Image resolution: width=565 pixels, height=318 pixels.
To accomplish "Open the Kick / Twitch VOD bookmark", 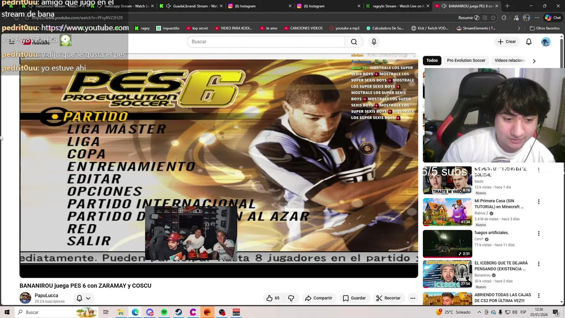I will tap(429, 28).
